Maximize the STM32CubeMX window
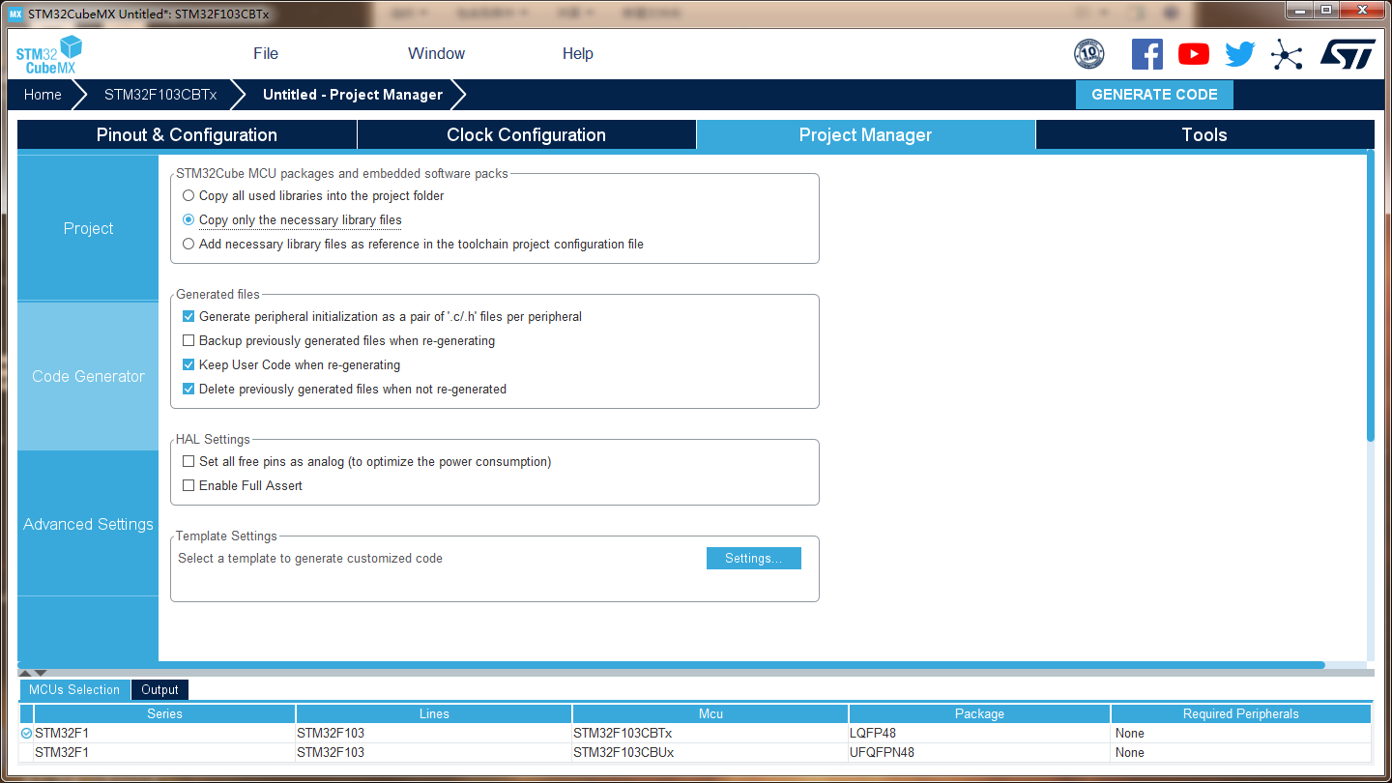 click(x=1325, y=11)
